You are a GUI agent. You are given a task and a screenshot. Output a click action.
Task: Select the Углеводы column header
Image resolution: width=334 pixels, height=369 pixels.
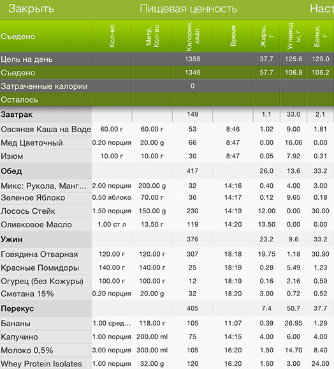tap(294, 36)
